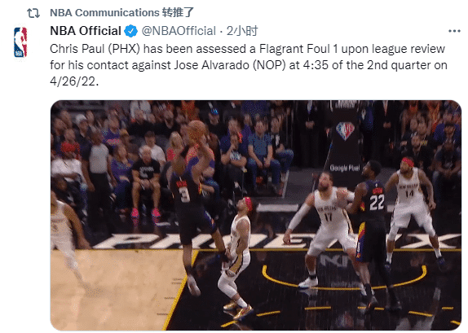Click the 2小时 timestamp

click(242, 31)
